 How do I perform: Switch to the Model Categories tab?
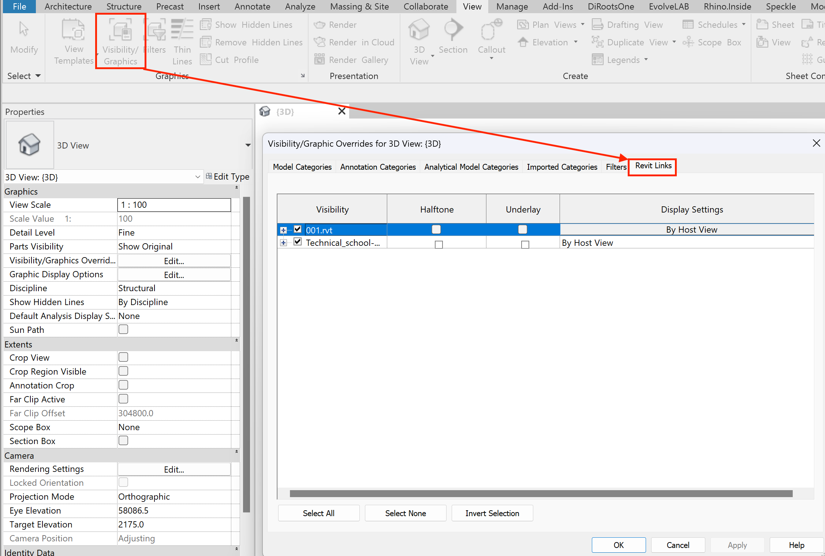tap(302, 167)
